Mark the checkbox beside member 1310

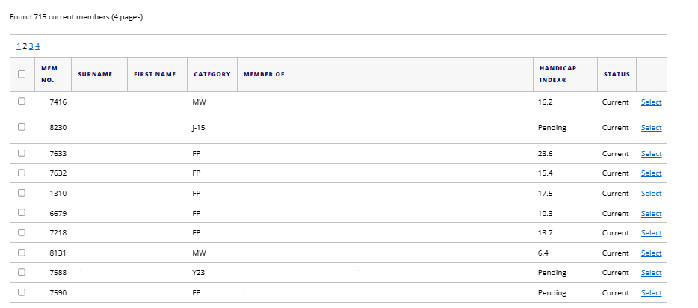(x=22, y=193)
